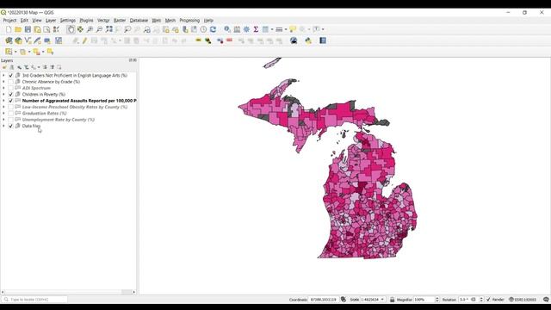551x310 pixels.
Task: Uncheck Number of Aggravated Assaults layer
Action: tap(10, 101)
